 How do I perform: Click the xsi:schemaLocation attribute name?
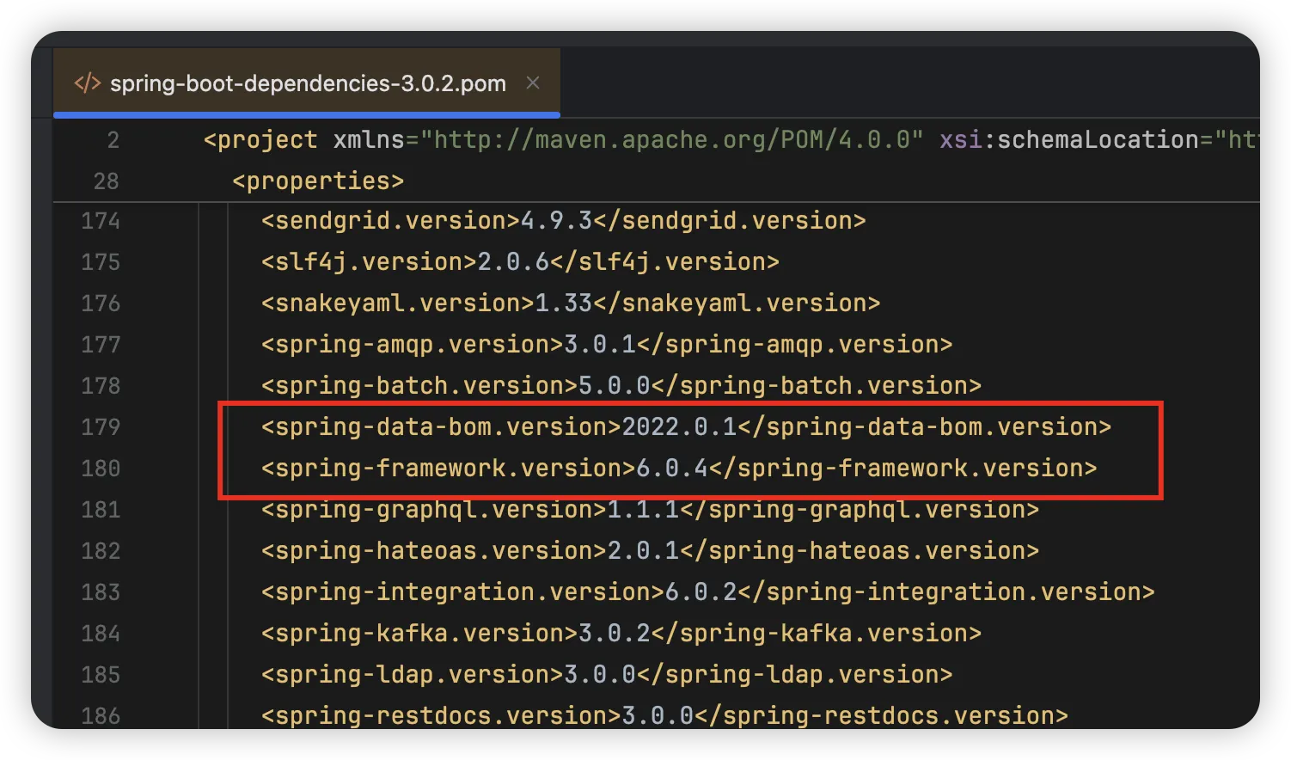1069,140
